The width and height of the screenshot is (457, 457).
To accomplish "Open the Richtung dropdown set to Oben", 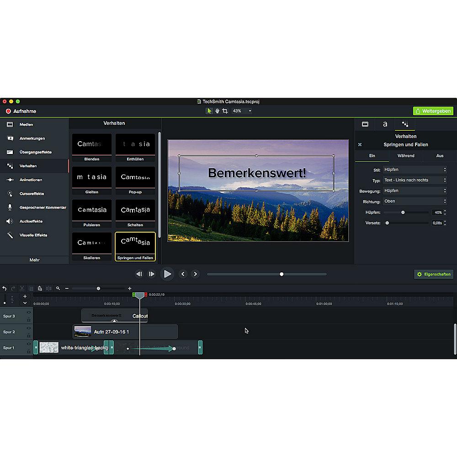I will [x=415, y=201].
